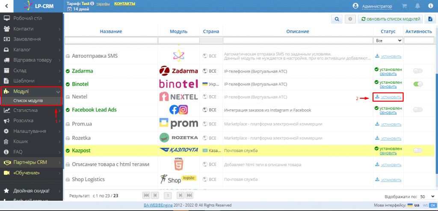Go to last page of results
The image size is (438, 211).
click(189, 195)
